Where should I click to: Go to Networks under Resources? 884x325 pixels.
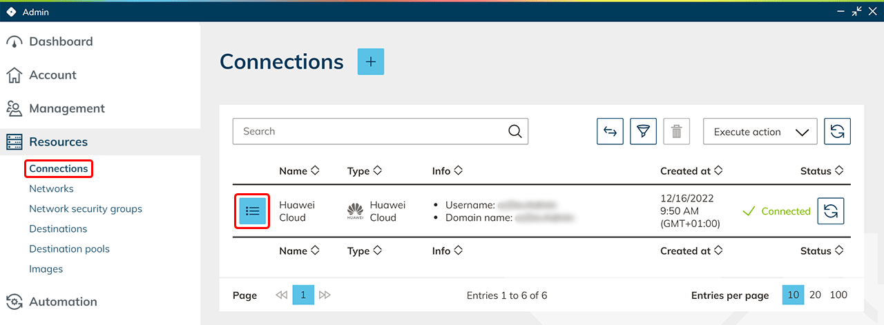51,188
